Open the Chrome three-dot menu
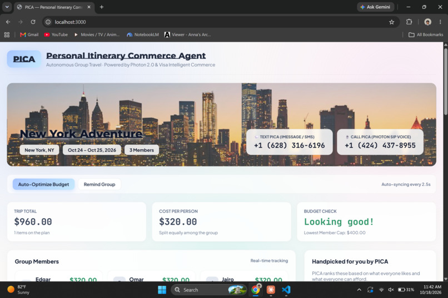The width and height of the screenshot is (448, 298). coord(440,22)
